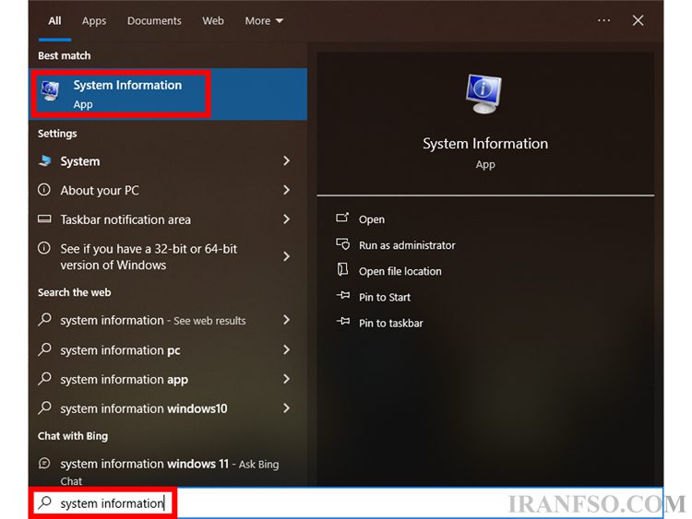Viewport: 692px width, 519px height.
Task: Expand the About your PC chevron
Action: click(286, 190)
